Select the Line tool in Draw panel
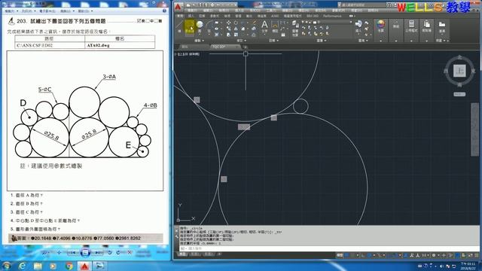The height and width of the screenshot is (271, 482). 179,26
